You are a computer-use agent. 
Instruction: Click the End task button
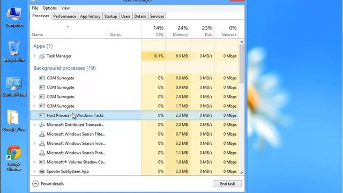coord(227,184)
